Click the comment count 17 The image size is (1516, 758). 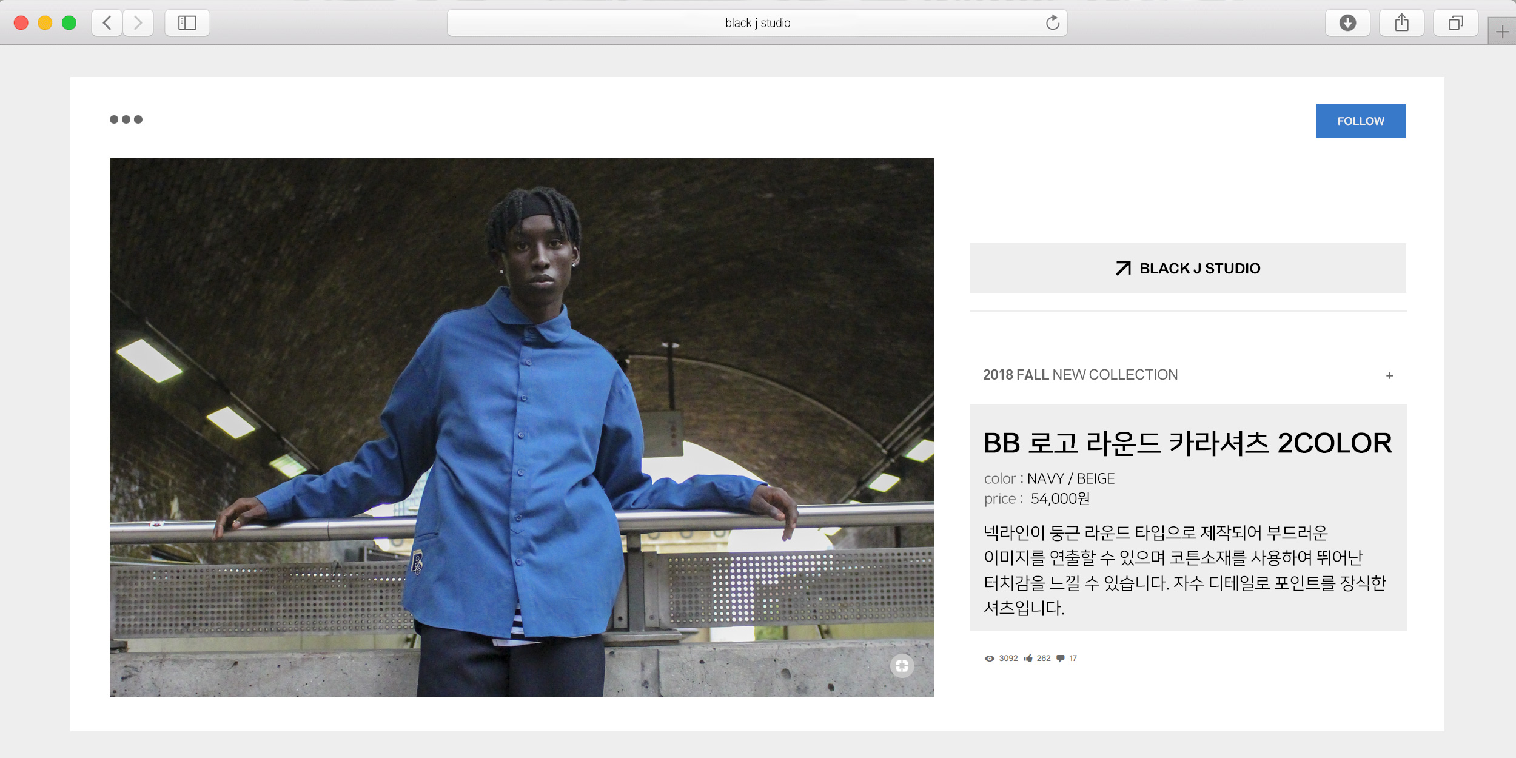click(x=1073, y=659)
